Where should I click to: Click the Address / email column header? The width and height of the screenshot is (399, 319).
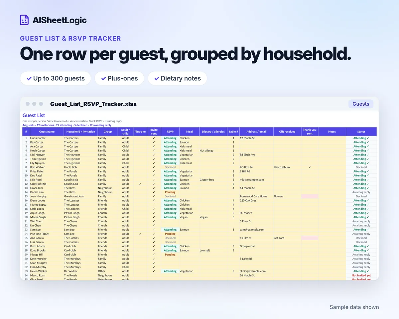[x=256, y=132]
